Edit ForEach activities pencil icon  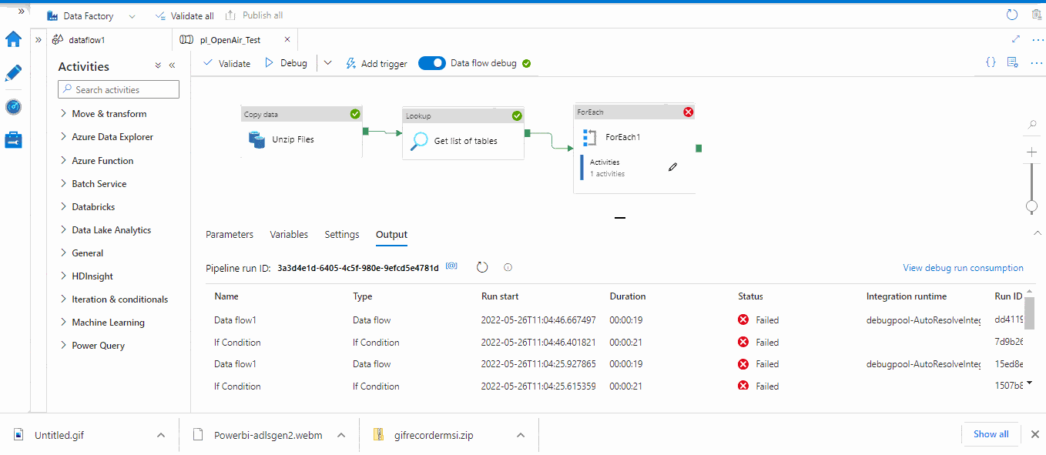click(672, 166)
